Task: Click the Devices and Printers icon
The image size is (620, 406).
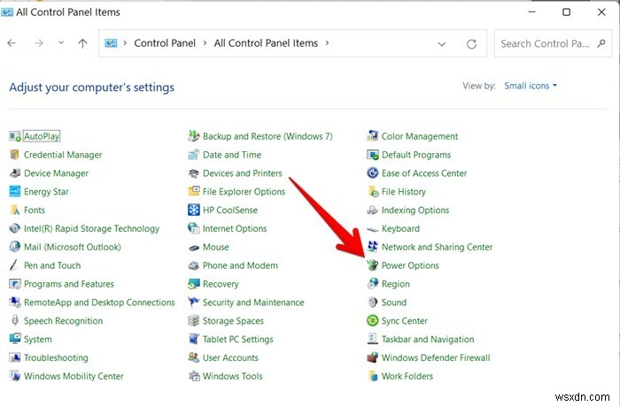Action: coord(194,173)
